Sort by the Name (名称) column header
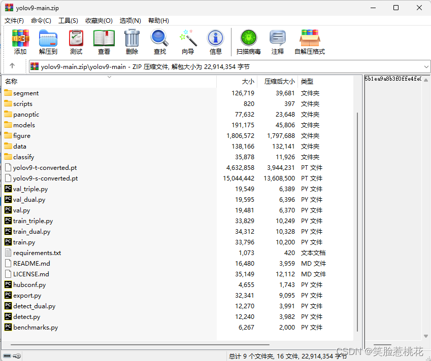Screen dimensions: 431x361 pyautogui.click(x=109, y=81)
